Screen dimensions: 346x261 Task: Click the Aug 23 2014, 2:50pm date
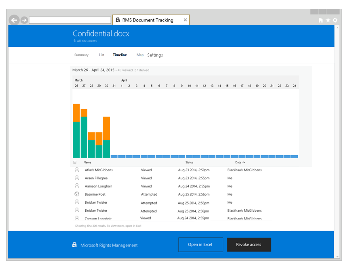click(x=194, y=170)
